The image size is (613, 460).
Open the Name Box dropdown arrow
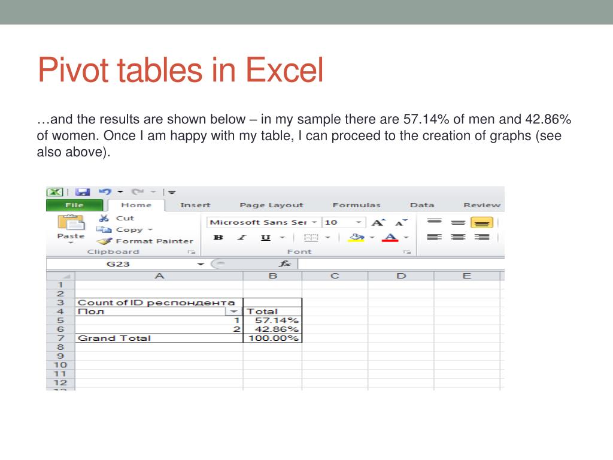coord(201,264)
